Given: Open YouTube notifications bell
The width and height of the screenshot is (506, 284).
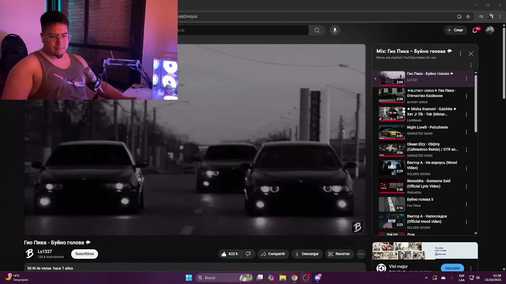Looking at the screenshot, I should click(475, 30).
